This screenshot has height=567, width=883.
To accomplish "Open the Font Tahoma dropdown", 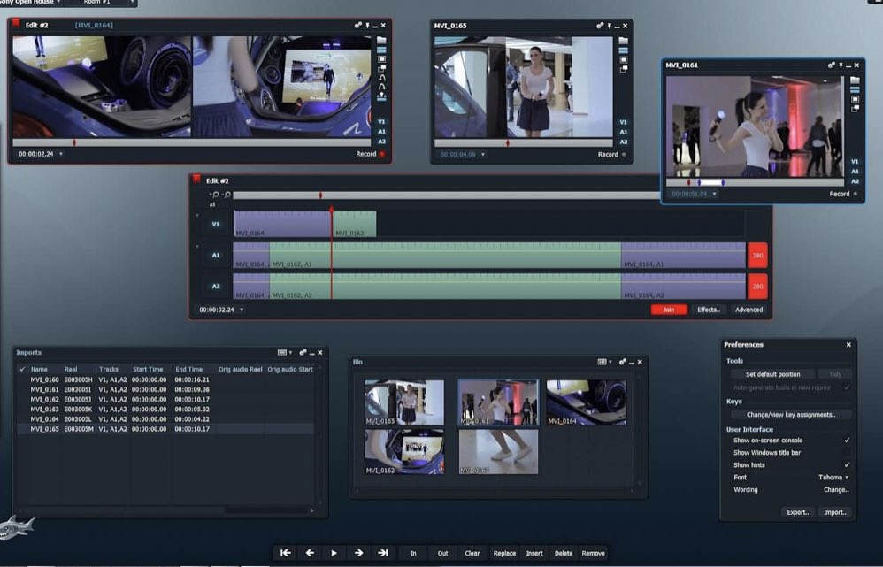I will [834, 478].
